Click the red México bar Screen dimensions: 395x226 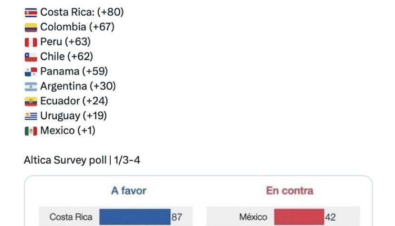(x=299, y=217)
